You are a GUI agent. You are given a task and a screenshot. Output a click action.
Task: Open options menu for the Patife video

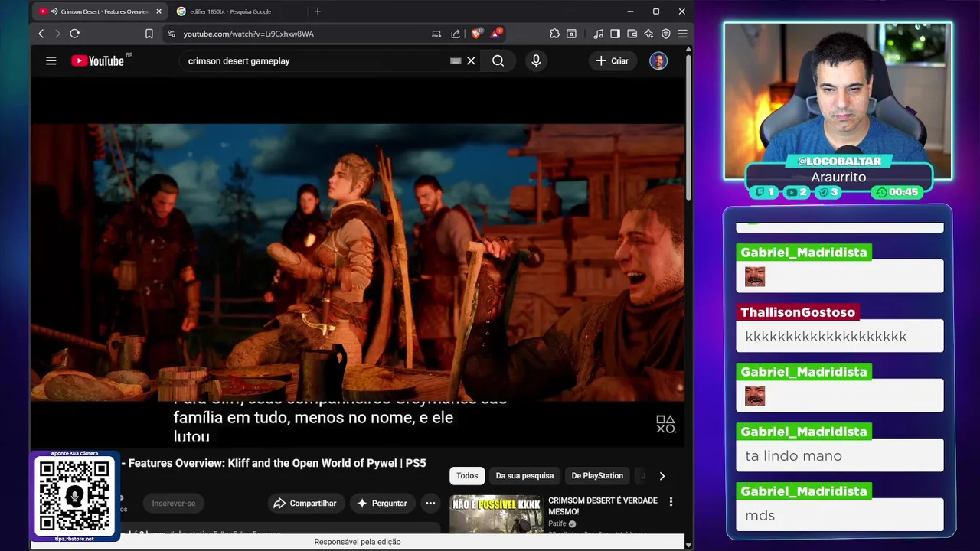coord(671,502)
